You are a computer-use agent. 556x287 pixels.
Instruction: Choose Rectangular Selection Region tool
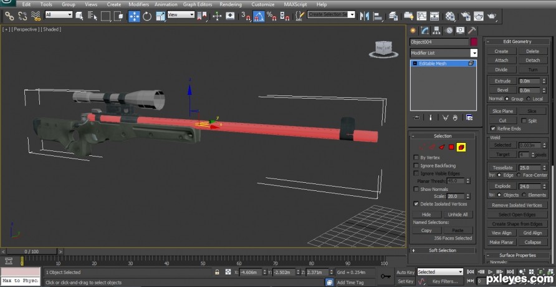105,16
